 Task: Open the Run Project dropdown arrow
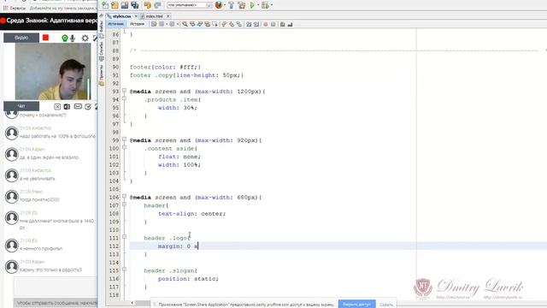click(x=258, y=5)
